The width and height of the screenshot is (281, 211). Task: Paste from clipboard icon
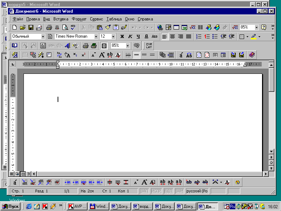click(100, 27)
